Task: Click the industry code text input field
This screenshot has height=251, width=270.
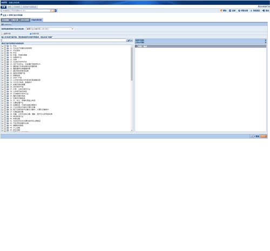Action: click(64, 41)
